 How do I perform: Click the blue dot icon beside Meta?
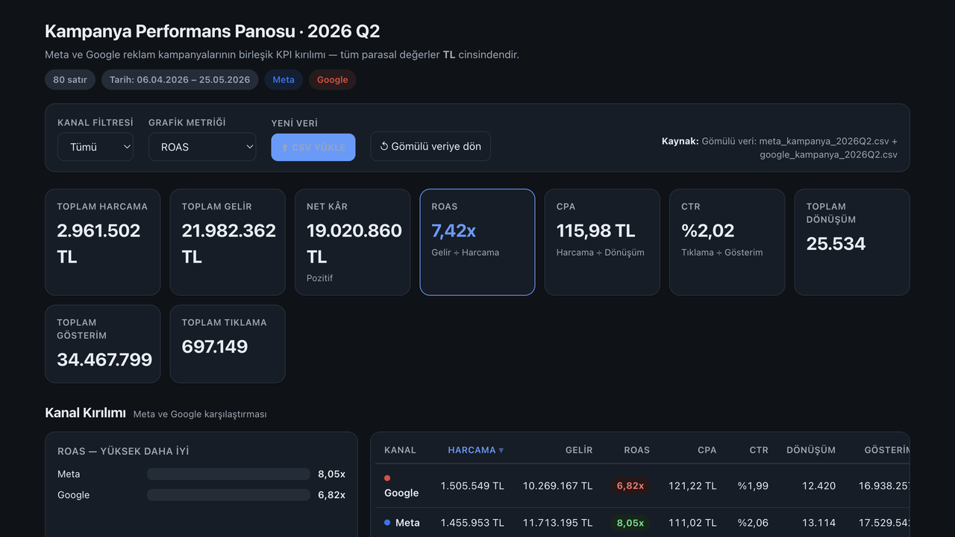click(387, 523)
